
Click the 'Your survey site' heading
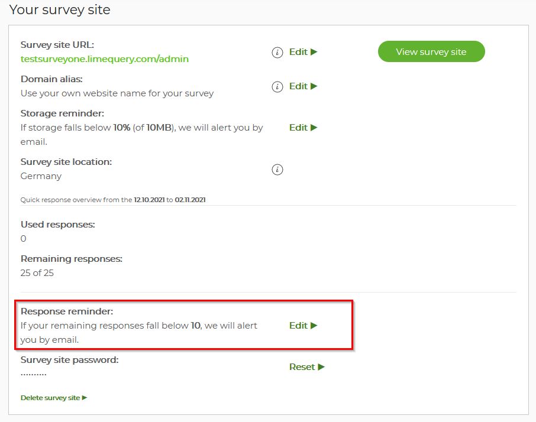tap(60, 9)
